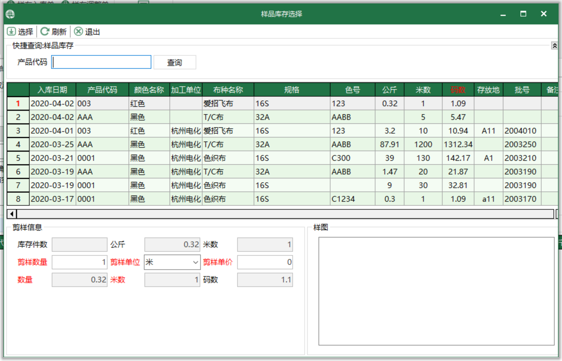
Task: Click the 产品代码 column header
Action: (x=102, y=90)
